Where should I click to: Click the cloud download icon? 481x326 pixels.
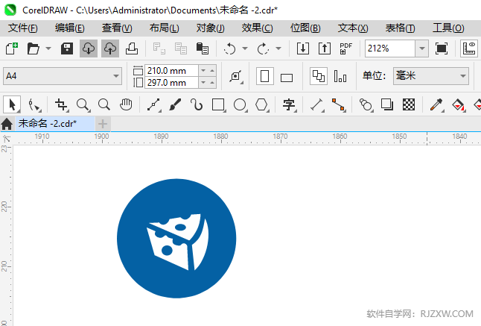89,48
